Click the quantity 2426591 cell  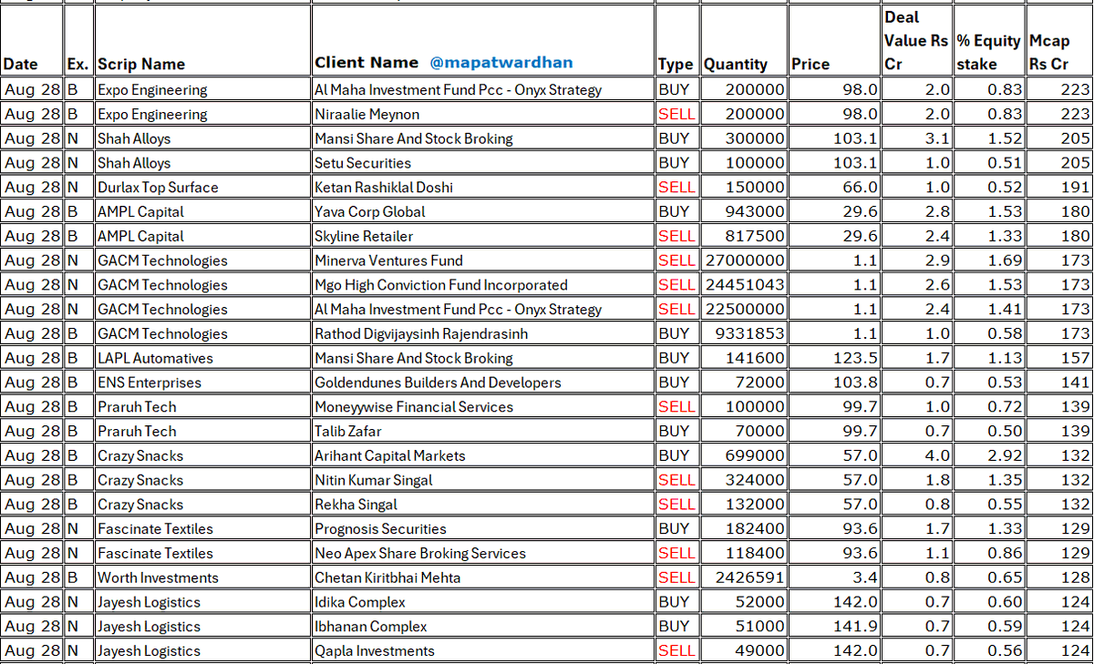744,577
